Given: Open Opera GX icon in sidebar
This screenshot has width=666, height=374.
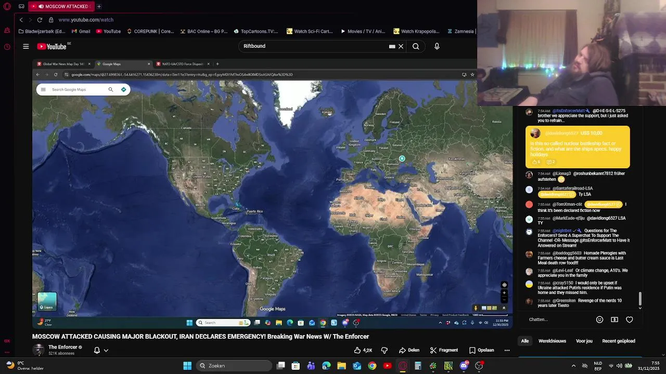Looking at the screenshot, I should 7,341.
